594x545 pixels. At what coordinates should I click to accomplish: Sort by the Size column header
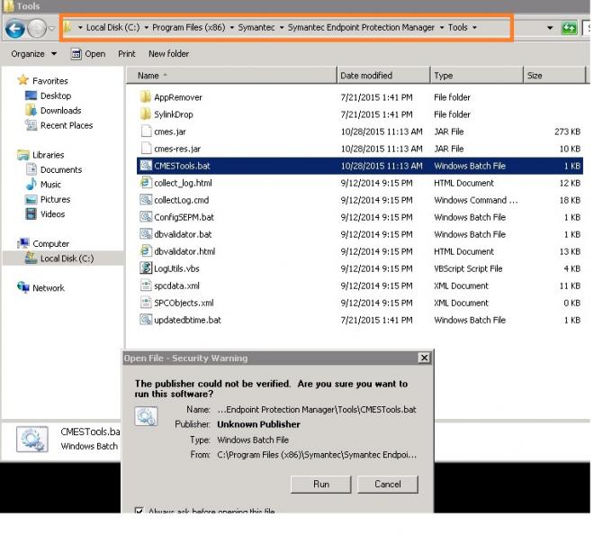coord(554,75)
